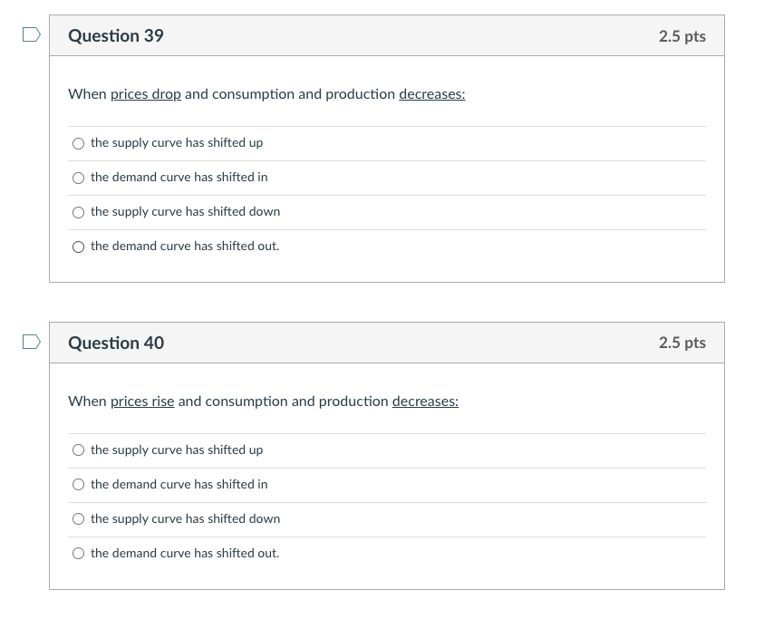Click the underlined 'prices drop' text
Viewport: 764px width, 619px height.
coord(146,94)
